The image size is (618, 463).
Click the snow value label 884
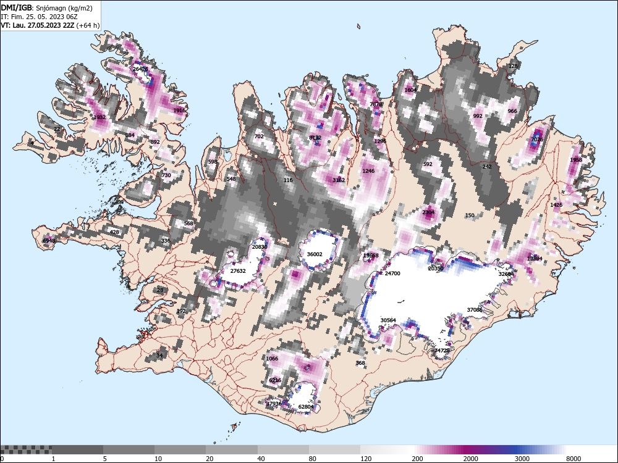coord(130,135)
